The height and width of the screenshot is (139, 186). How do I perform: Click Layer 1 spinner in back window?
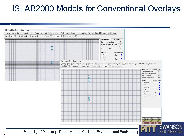point(63,36)
